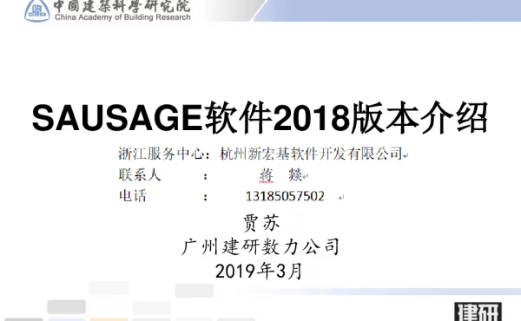Click the 联系人 label
This screenshot has width=521, height=321.
(x=140, y=175)
